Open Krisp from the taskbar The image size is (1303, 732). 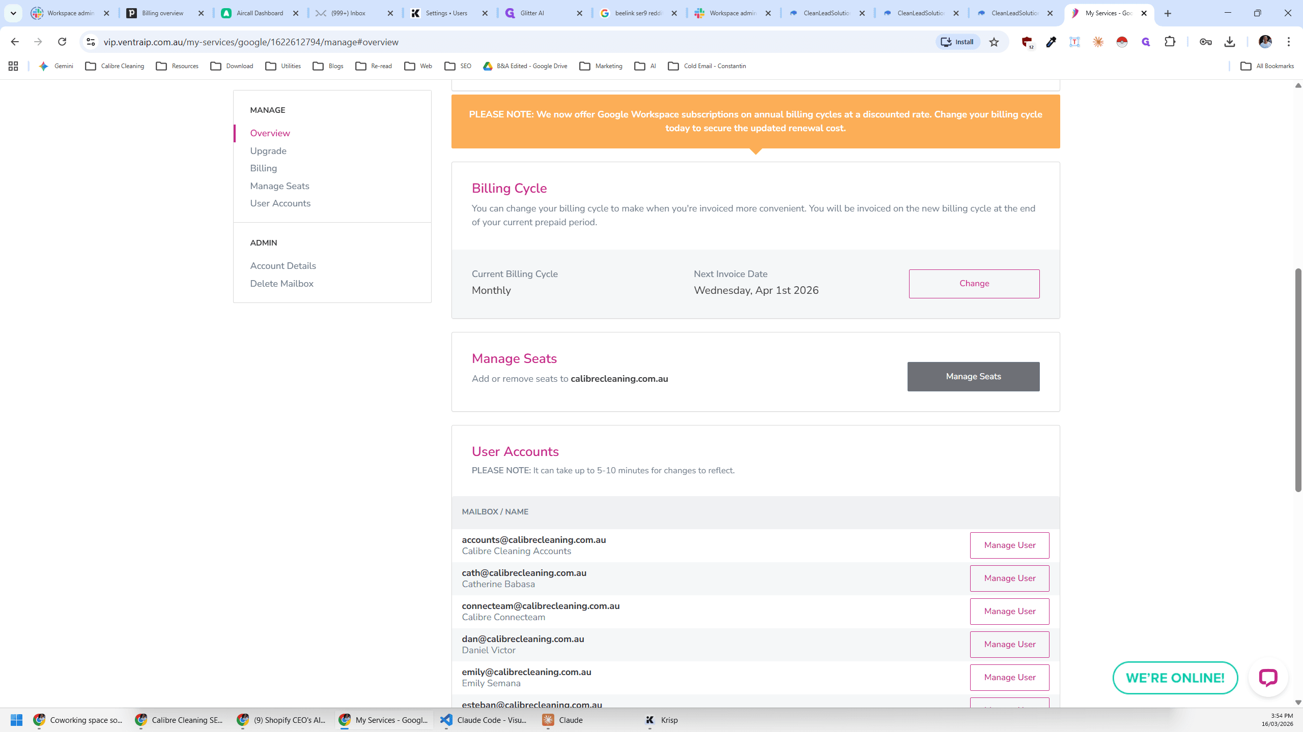coord(662,720)
